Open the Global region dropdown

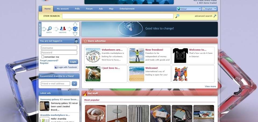tap(189, 9)
